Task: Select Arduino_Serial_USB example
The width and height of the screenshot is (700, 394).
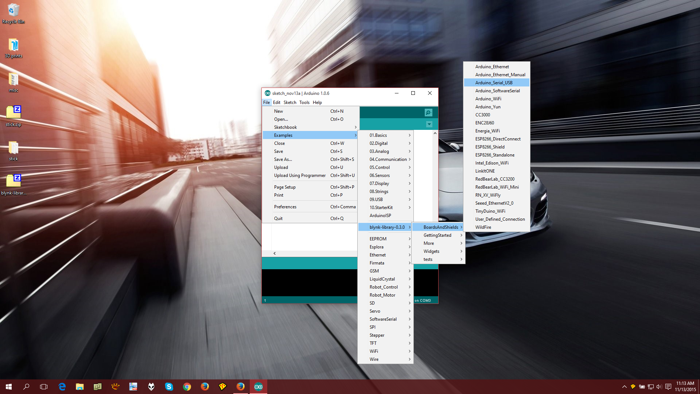Action: pyautogui.click(x=497, y=83)
